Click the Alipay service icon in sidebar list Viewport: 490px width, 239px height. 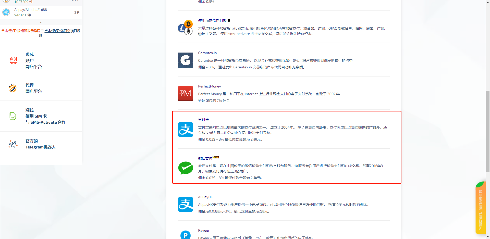[x=6, y=12]
